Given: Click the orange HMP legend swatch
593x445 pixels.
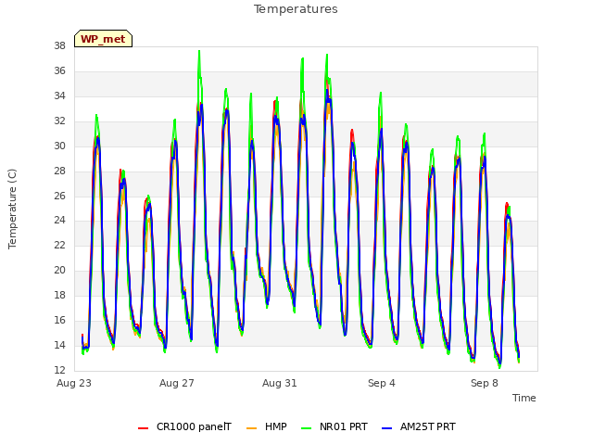Looking at the screenshot, I should click(x=251, y=427).
